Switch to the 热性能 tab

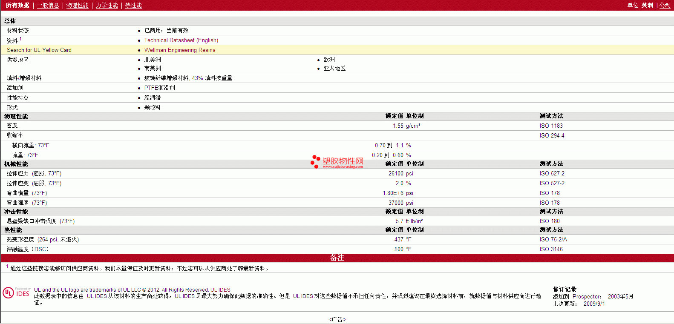coord(133,5)
